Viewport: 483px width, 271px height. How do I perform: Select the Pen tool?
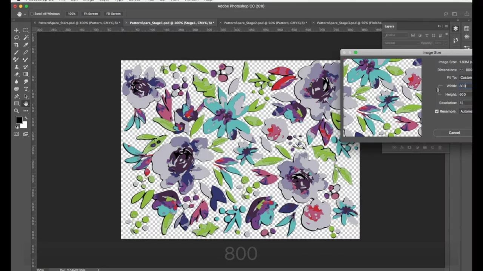click(16, 96)
